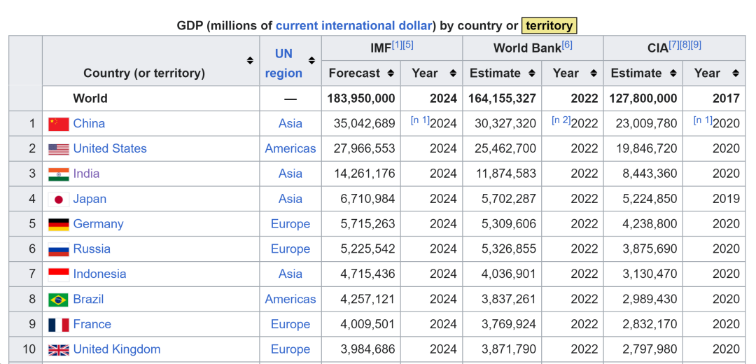Image resolution: width=756 pixels, height=364 pixels.
Task: Select World Bank world estimate 164,155,327
Action: (x=502, y=99)
